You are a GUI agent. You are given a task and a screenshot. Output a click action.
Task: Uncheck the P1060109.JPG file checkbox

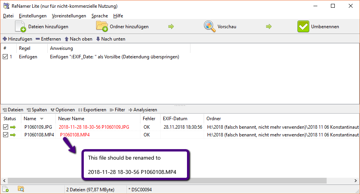5,127
